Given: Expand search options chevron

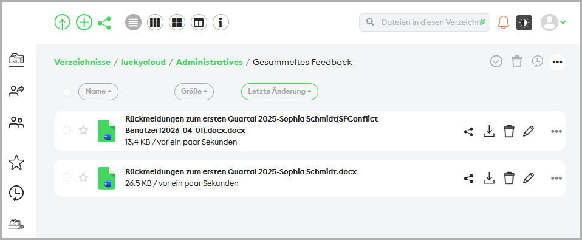Looking at the screenshot, I should click(x=483, y=22).
